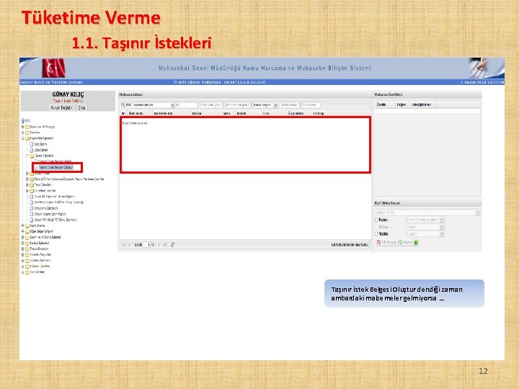Click the Kayıt Arama folder icon

click(27, 225)
